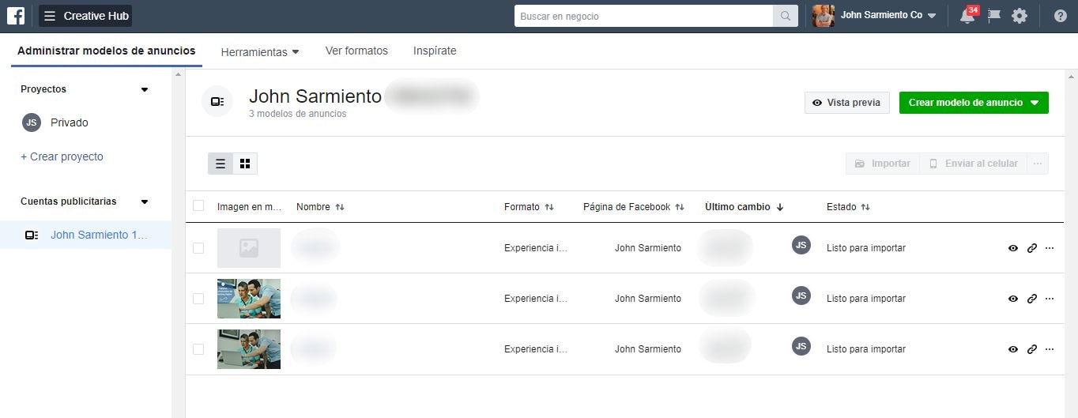Screen dimensions: 1078x418
Task: Open the Creative Hub hamburger menu
Action: (50, 16)
